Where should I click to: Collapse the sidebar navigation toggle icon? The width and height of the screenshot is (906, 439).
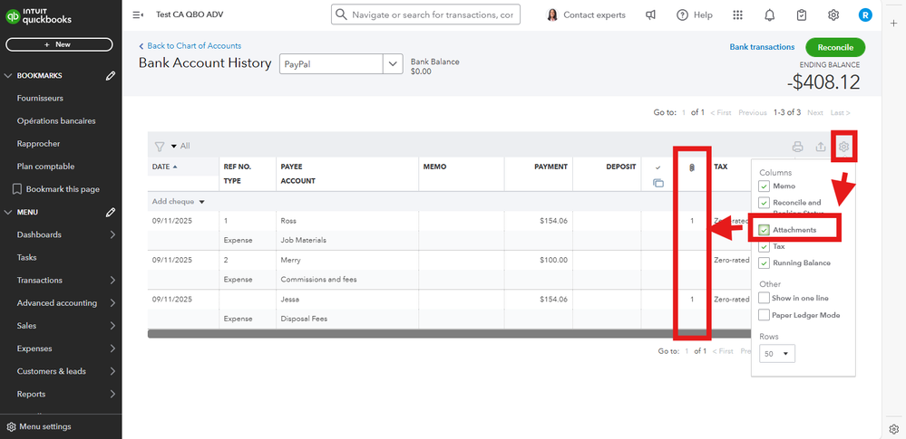click(x=138, y=15)
